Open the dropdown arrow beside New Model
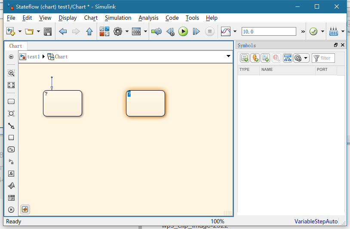The image size is (350, 229). (x=20, y=31)
